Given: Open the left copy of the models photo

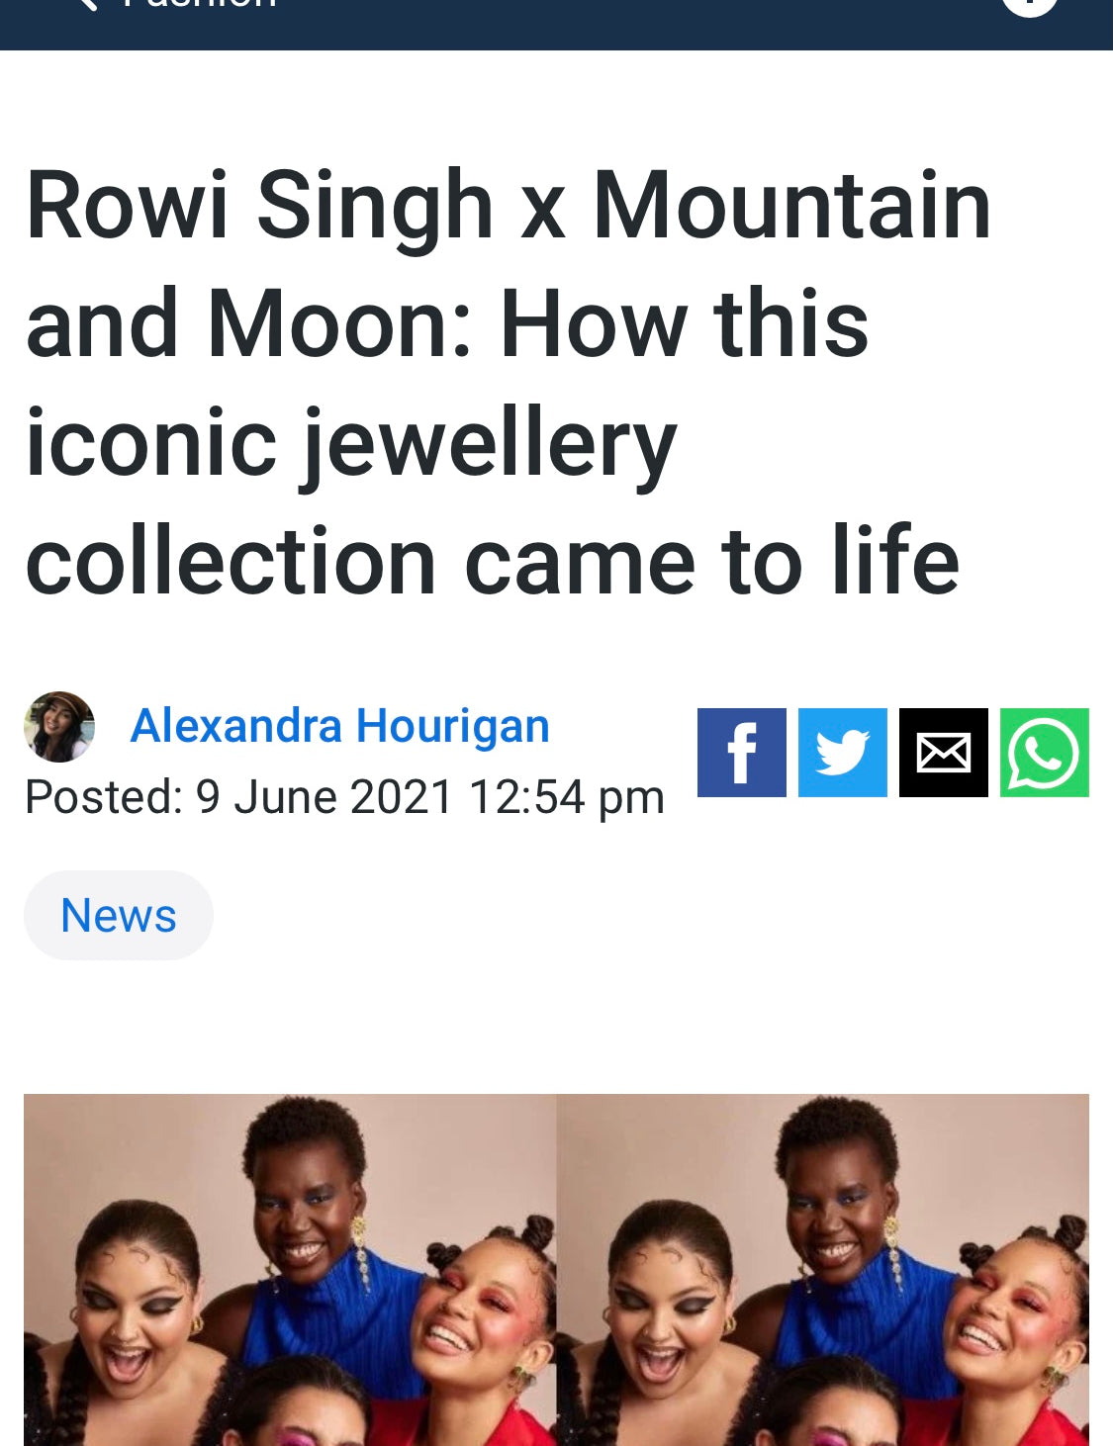Looking at the screenshot, I should point(290,1270).
